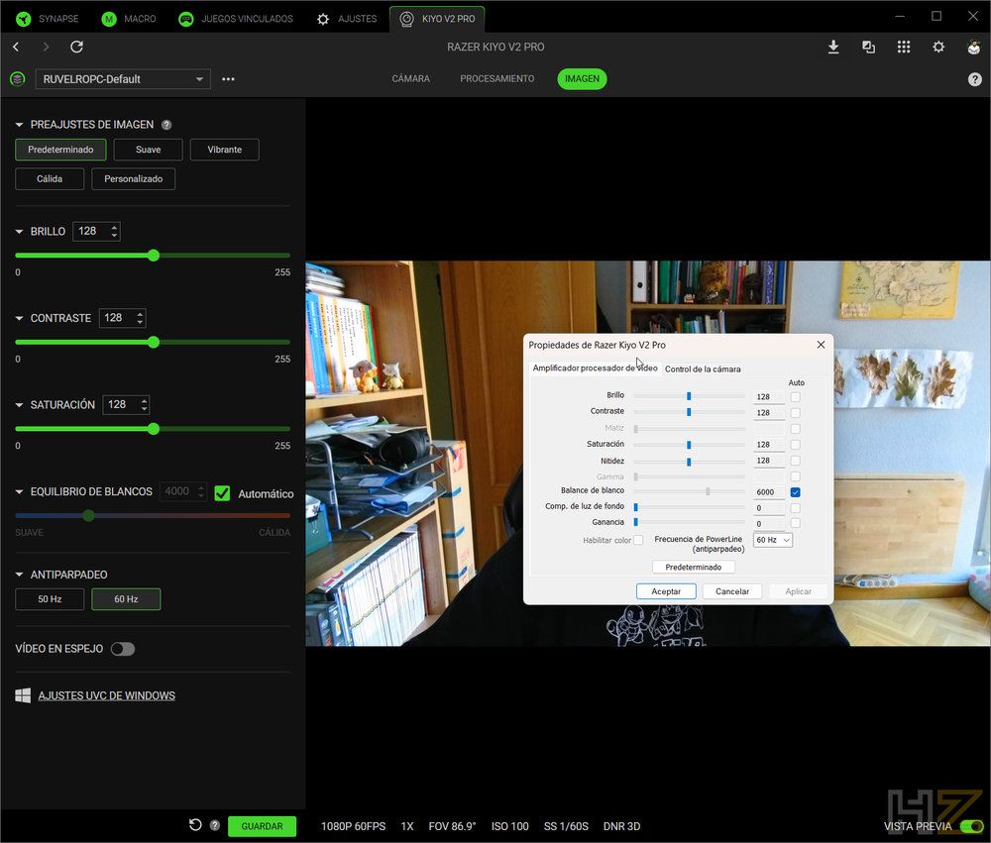The width and height of the screenshot is (991, 843).
Task: Show help for Preajustes de Imagen
Action: pos(166,125)
